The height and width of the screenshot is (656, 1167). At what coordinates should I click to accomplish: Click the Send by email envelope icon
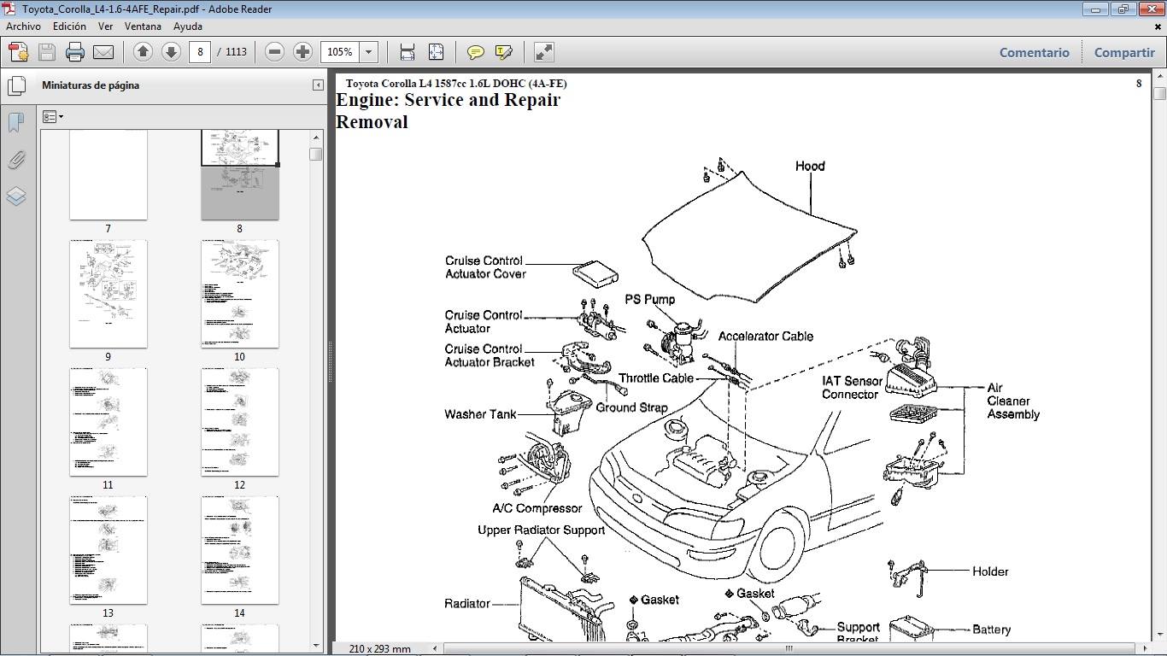click(x=103, y=52)
